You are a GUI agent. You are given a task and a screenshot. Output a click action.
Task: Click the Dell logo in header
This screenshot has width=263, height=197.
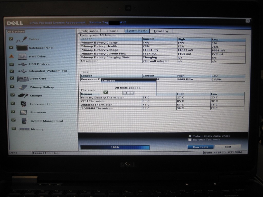point(15,23)
